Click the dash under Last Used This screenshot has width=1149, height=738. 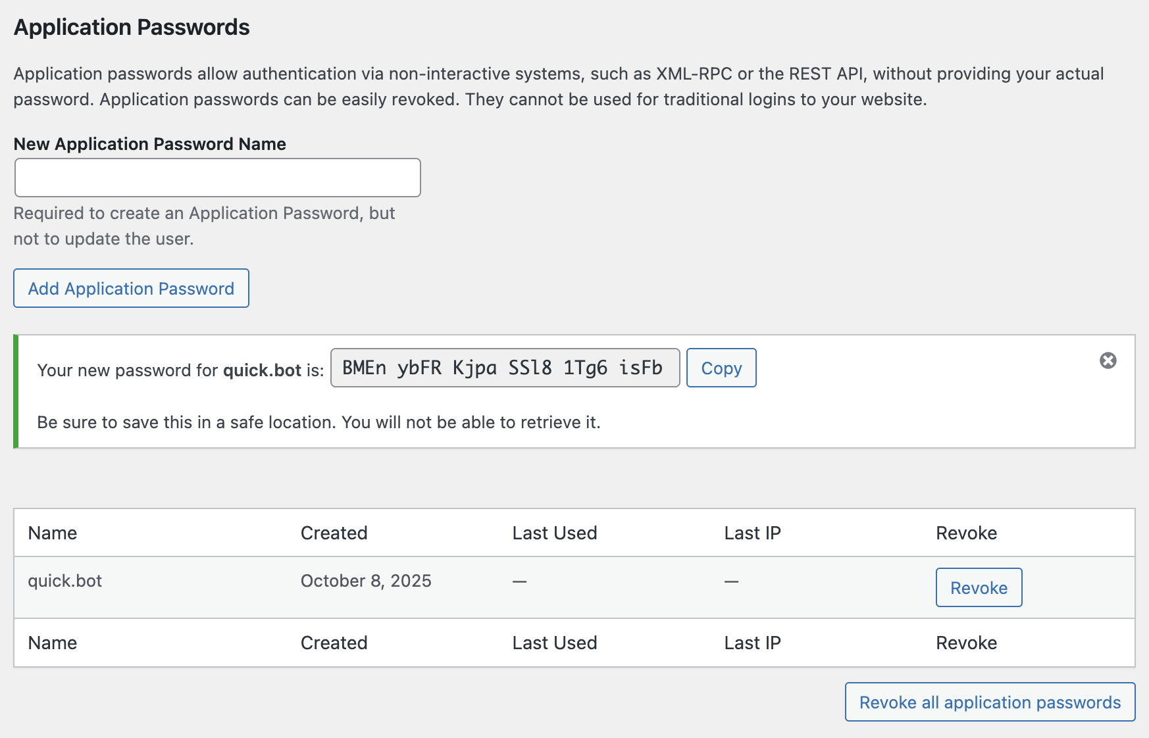(x=519, y=581)
